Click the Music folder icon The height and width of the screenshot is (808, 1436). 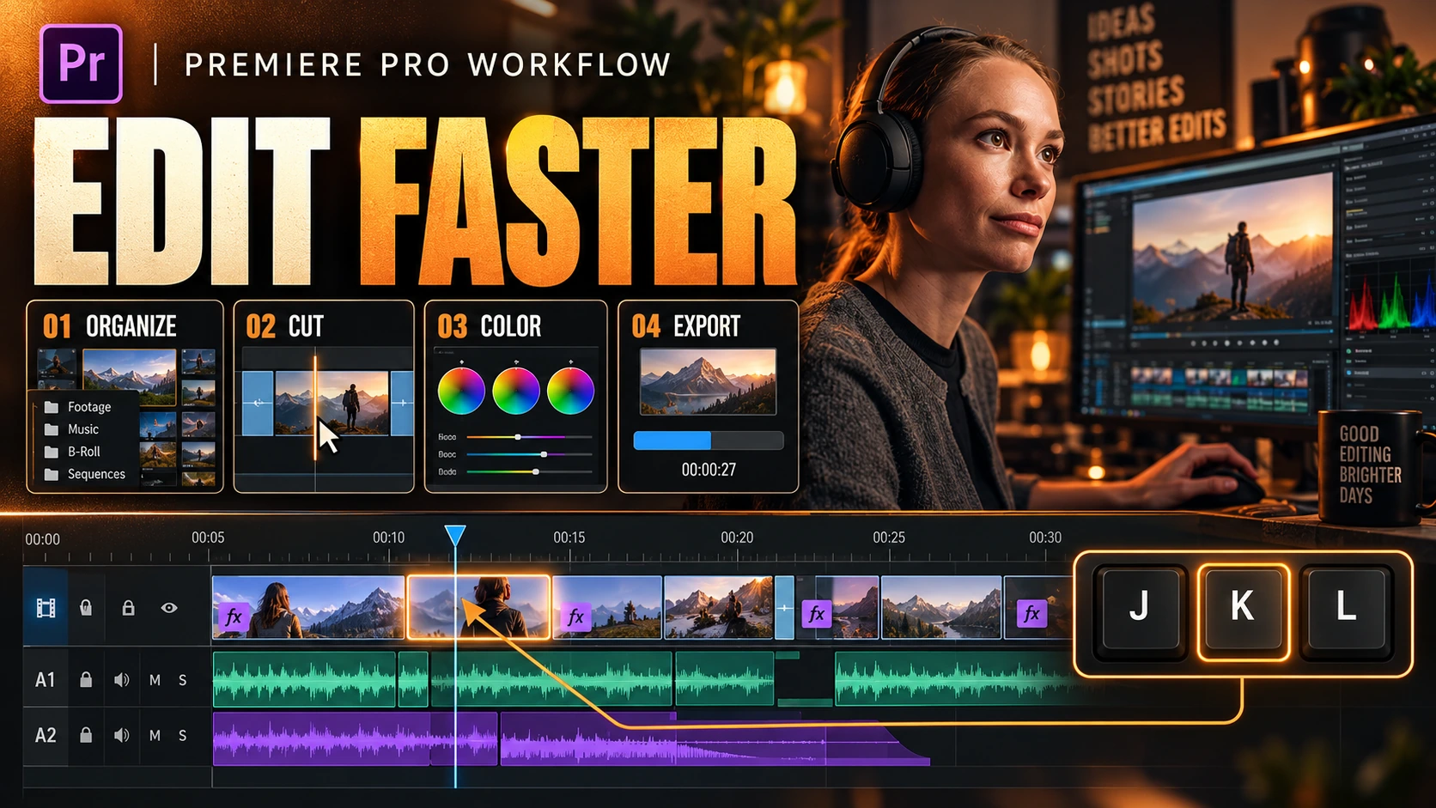pyautogui.click(x=52, y=429)
